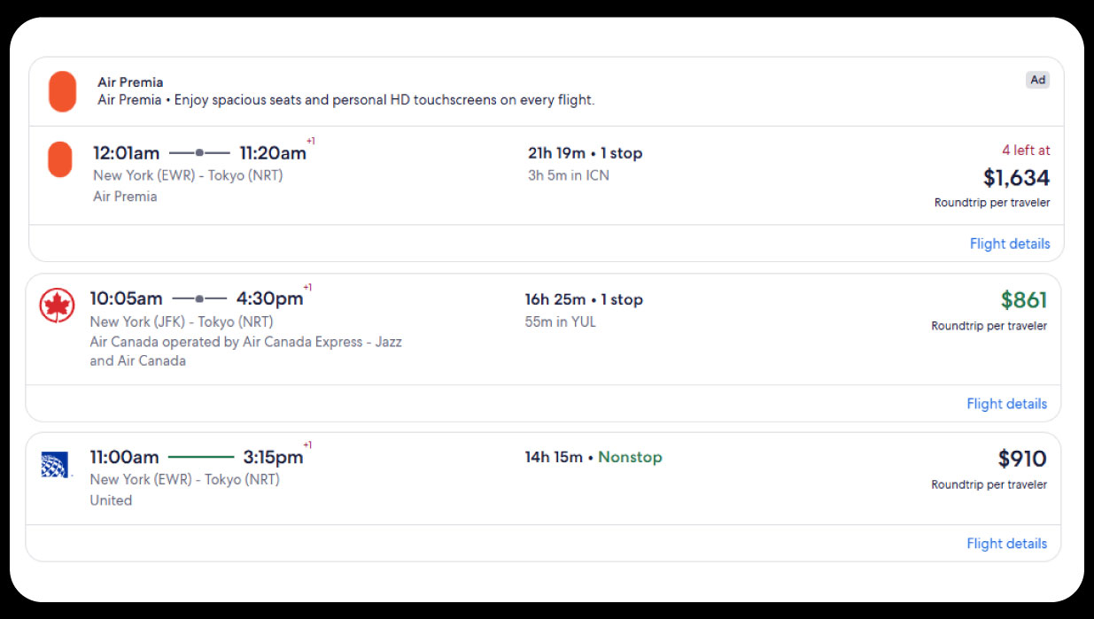Click the Ad badge on the sponsored listing
The height and width of the screenshot is (619, 1094).
[x=1037, y=80]
